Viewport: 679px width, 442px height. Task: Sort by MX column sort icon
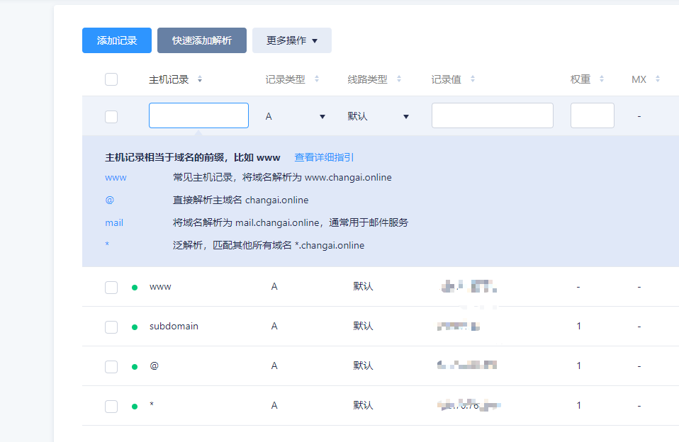pos(658,79)
